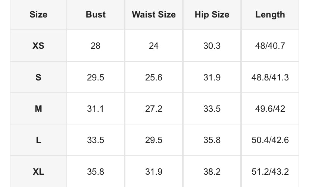
Task: Click the Size column header
Action: pos(38,15)
